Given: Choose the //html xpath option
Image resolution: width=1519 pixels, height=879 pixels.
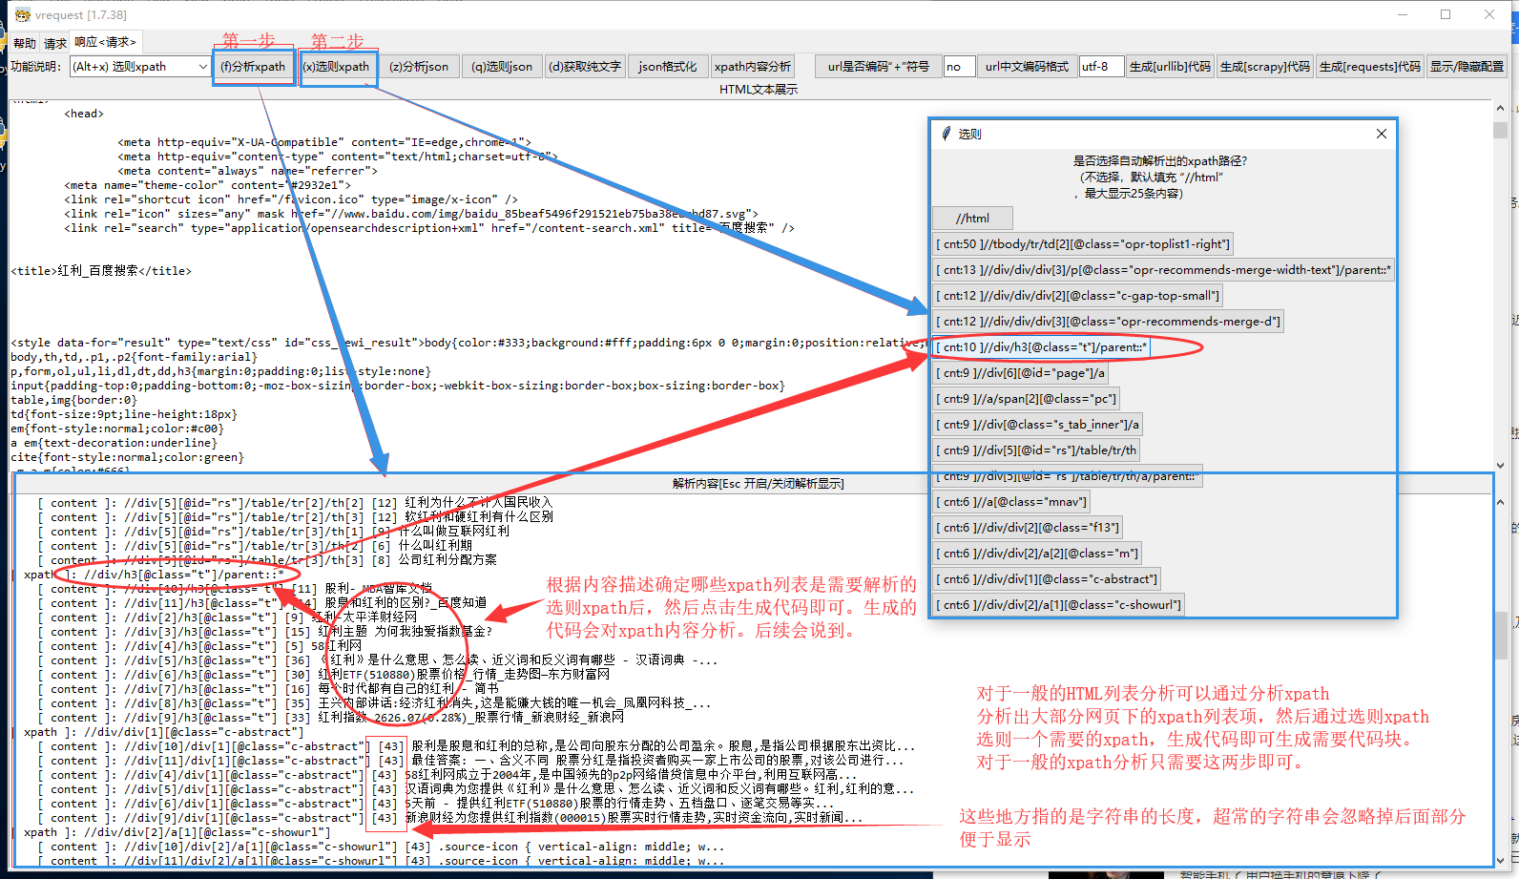Looking at the screenshot, I should tap(972, 219).
